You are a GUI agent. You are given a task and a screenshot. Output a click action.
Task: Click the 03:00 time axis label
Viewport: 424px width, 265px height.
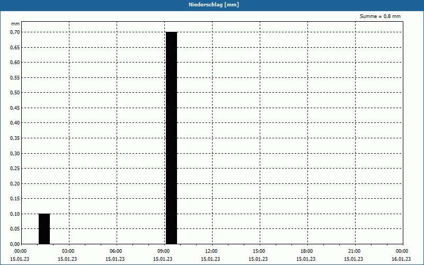pyautogui.click(x=68, y=251)
